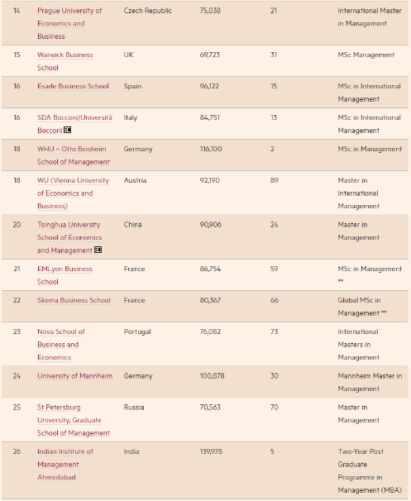The height and width of the screenshot is (501, 411).
Task: Select the Russia country cell
Action: [134, 408]
